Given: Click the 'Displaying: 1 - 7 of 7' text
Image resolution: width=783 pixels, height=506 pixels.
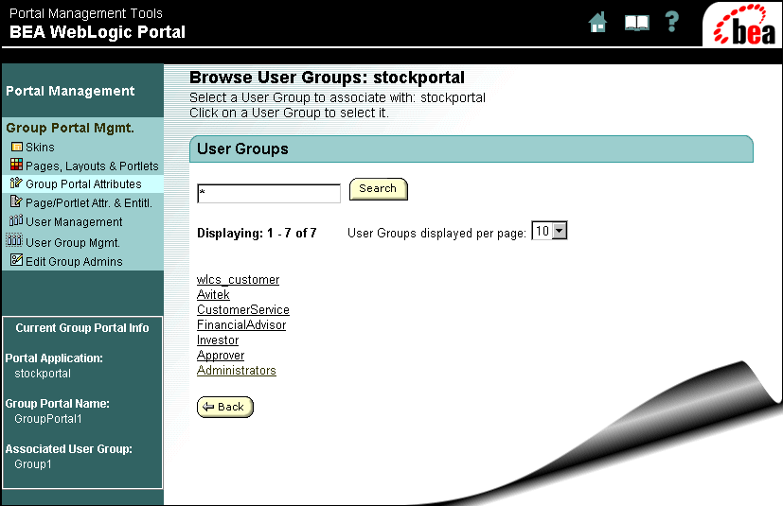Looking at the screenshot, I should pyautogui.click(x=257, y=233).
